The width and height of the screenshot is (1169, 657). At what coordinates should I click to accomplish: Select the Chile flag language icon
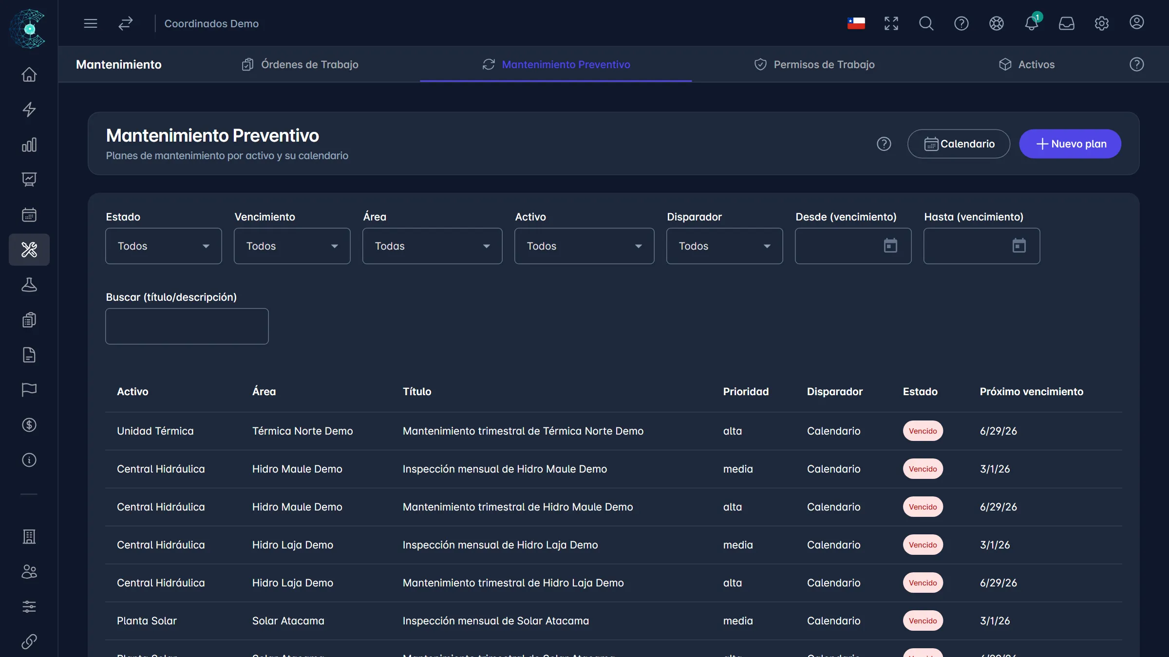click(856, 23)
